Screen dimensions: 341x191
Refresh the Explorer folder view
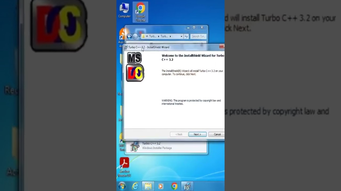186,36
